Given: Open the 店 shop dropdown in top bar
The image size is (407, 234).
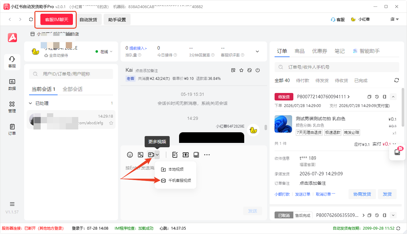Looking at the screenshot, I should coord(394,19).
